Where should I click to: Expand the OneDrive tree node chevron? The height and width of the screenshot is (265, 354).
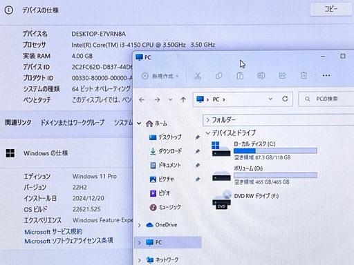coord(139,225)
